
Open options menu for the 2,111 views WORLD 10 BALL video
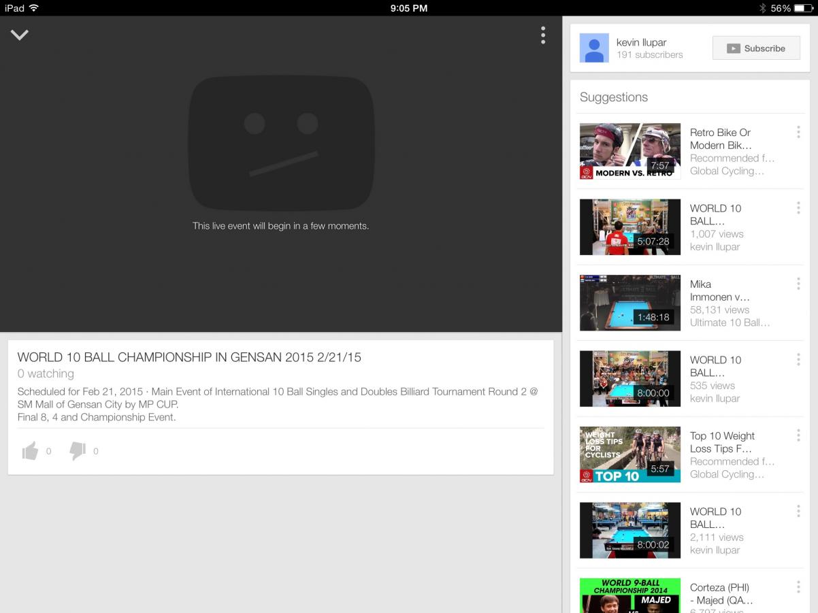pos(798,512)
